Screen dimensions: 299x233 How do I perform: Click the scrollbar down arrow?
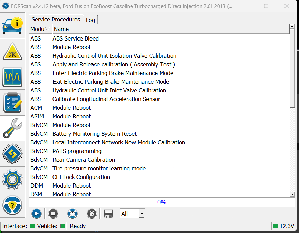point(292,194)
